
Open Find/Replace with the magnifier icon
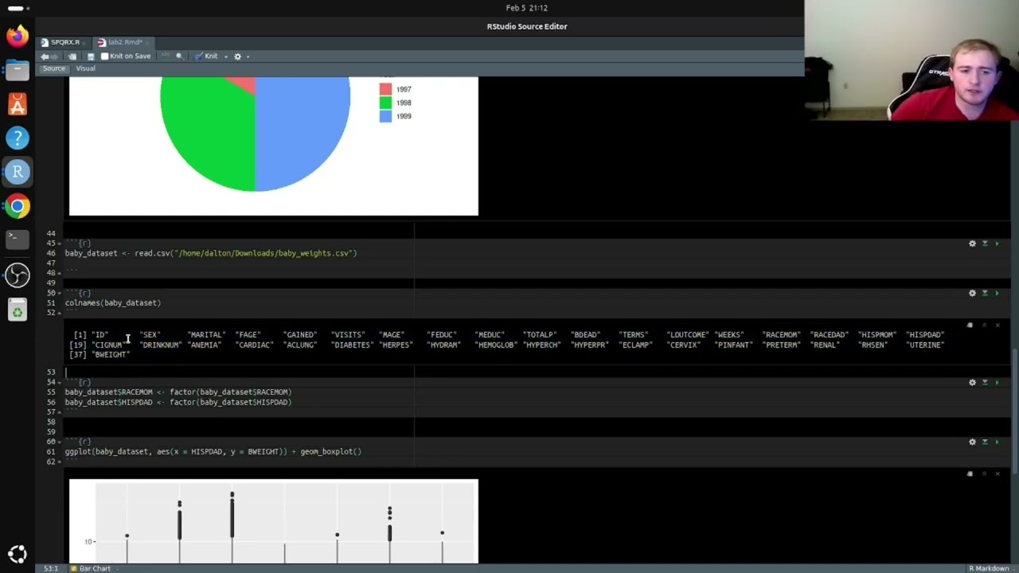(179, 57)
